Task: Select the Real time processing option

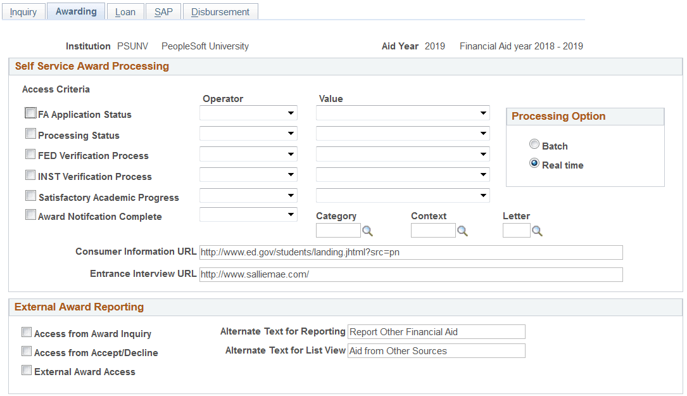Action: pyautogui.click(x=534, y=165)
